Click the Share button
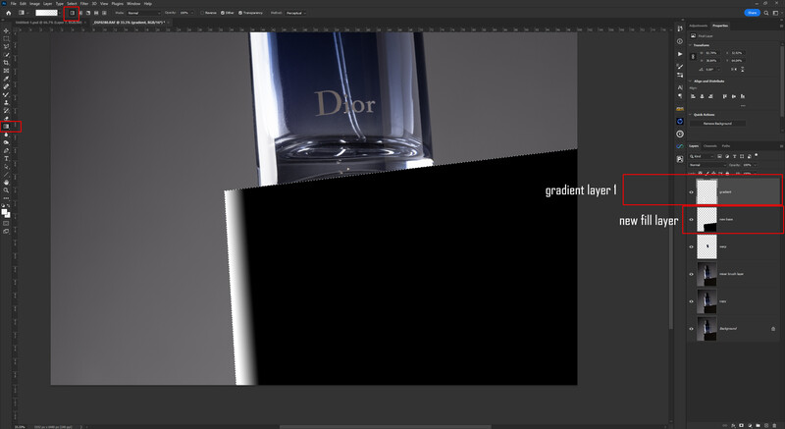This screenshot has width=785, height=429. click(752, 13)
